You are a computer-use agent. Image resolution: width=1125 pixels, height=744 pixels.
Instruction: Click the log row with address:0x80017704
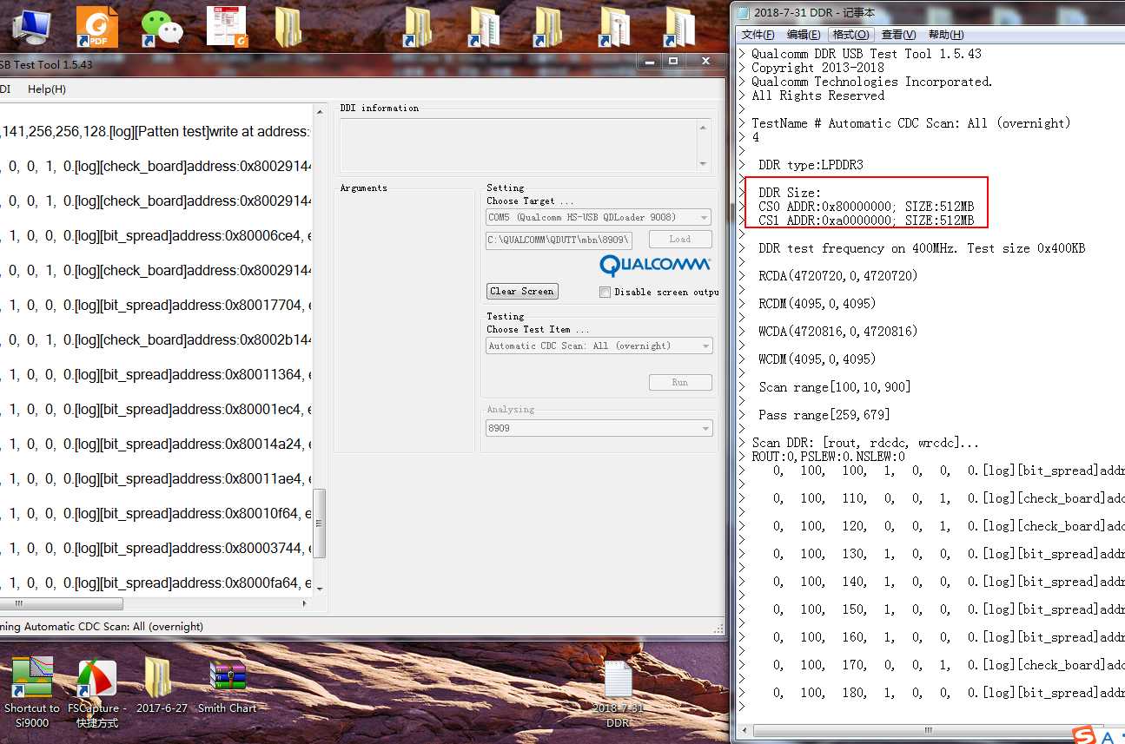tap(156, 305)
